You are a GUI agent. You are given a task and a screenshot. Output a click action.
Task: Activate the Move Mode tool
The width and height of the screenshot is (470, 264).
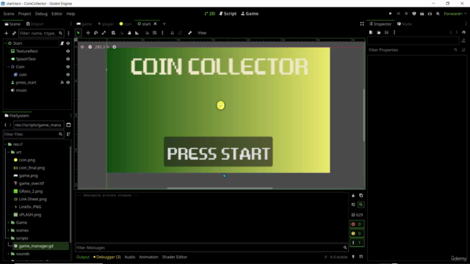(88, 33)
